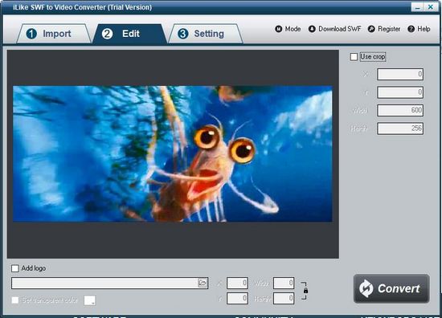Focus the logo Height field
442x318 pixels.
click(284, 299)
